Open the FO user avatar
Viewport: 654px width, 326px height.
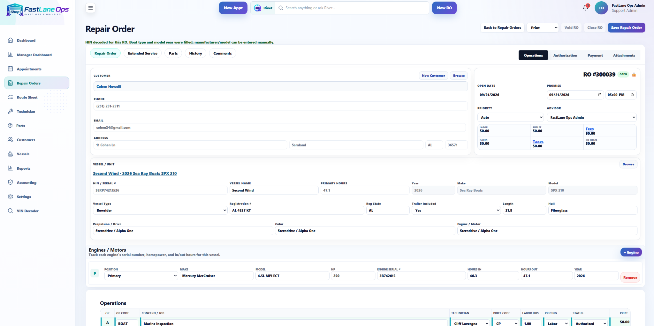click(x=601, y=8)
